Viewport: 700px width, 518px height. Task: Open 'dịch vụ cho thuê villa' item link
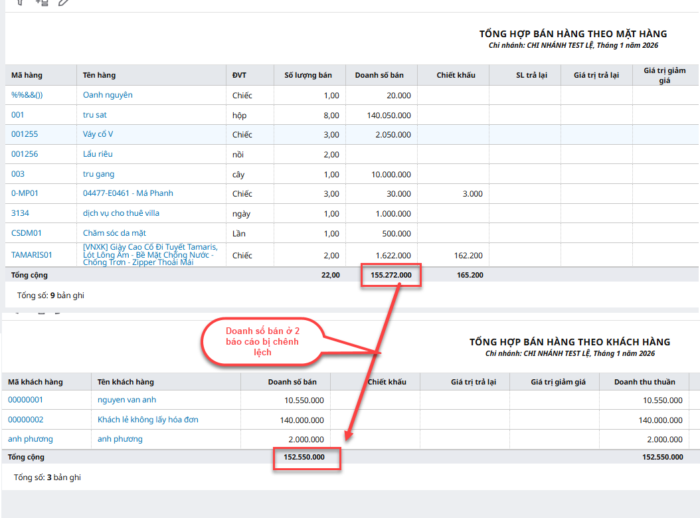tap(121, 213)
